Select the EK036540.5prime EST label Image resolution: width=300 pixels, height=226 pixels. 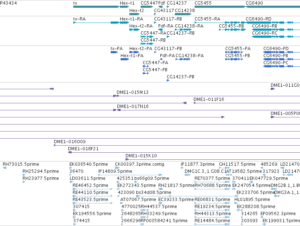coord(88,164)
